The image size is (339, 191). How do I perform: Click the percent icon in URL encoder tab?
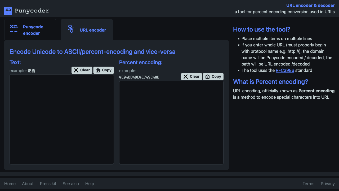(71, 29)
